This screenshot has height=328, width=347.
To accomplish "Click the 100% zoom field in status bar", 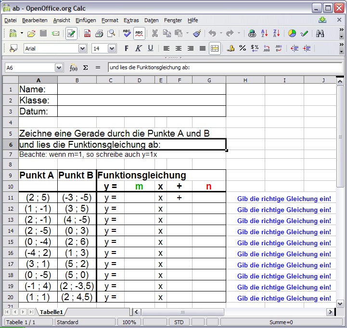I will (x=129, y=322).
